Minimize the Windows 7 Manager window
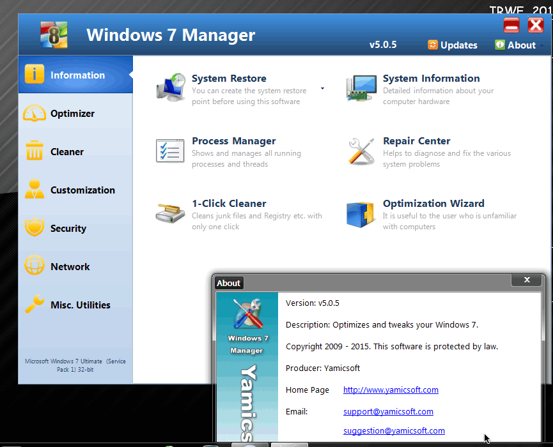The height and width of the screenshot is (447, 553). (511, 26)
